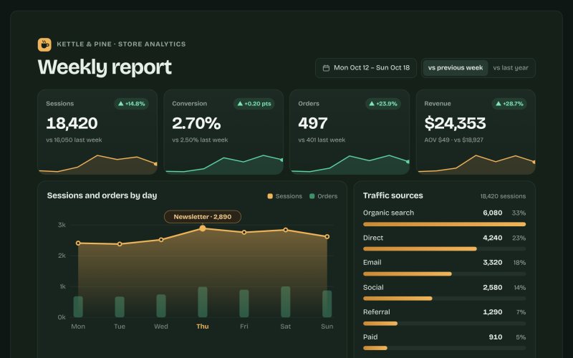Click the Saturday sessions data point
Screen dimensions: 573x358
[286, 230]
